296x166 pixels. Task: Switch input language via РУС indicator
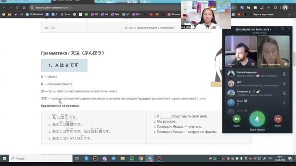pyautogui.click(x=270, y=159)
